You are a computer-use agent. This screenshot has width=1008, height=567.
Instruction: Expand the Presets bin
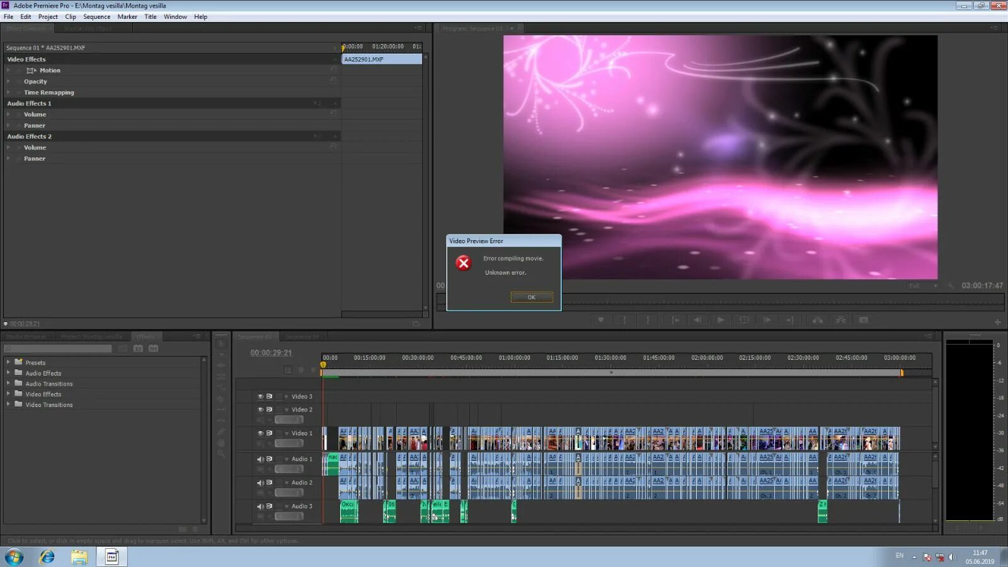pos(8,362)
